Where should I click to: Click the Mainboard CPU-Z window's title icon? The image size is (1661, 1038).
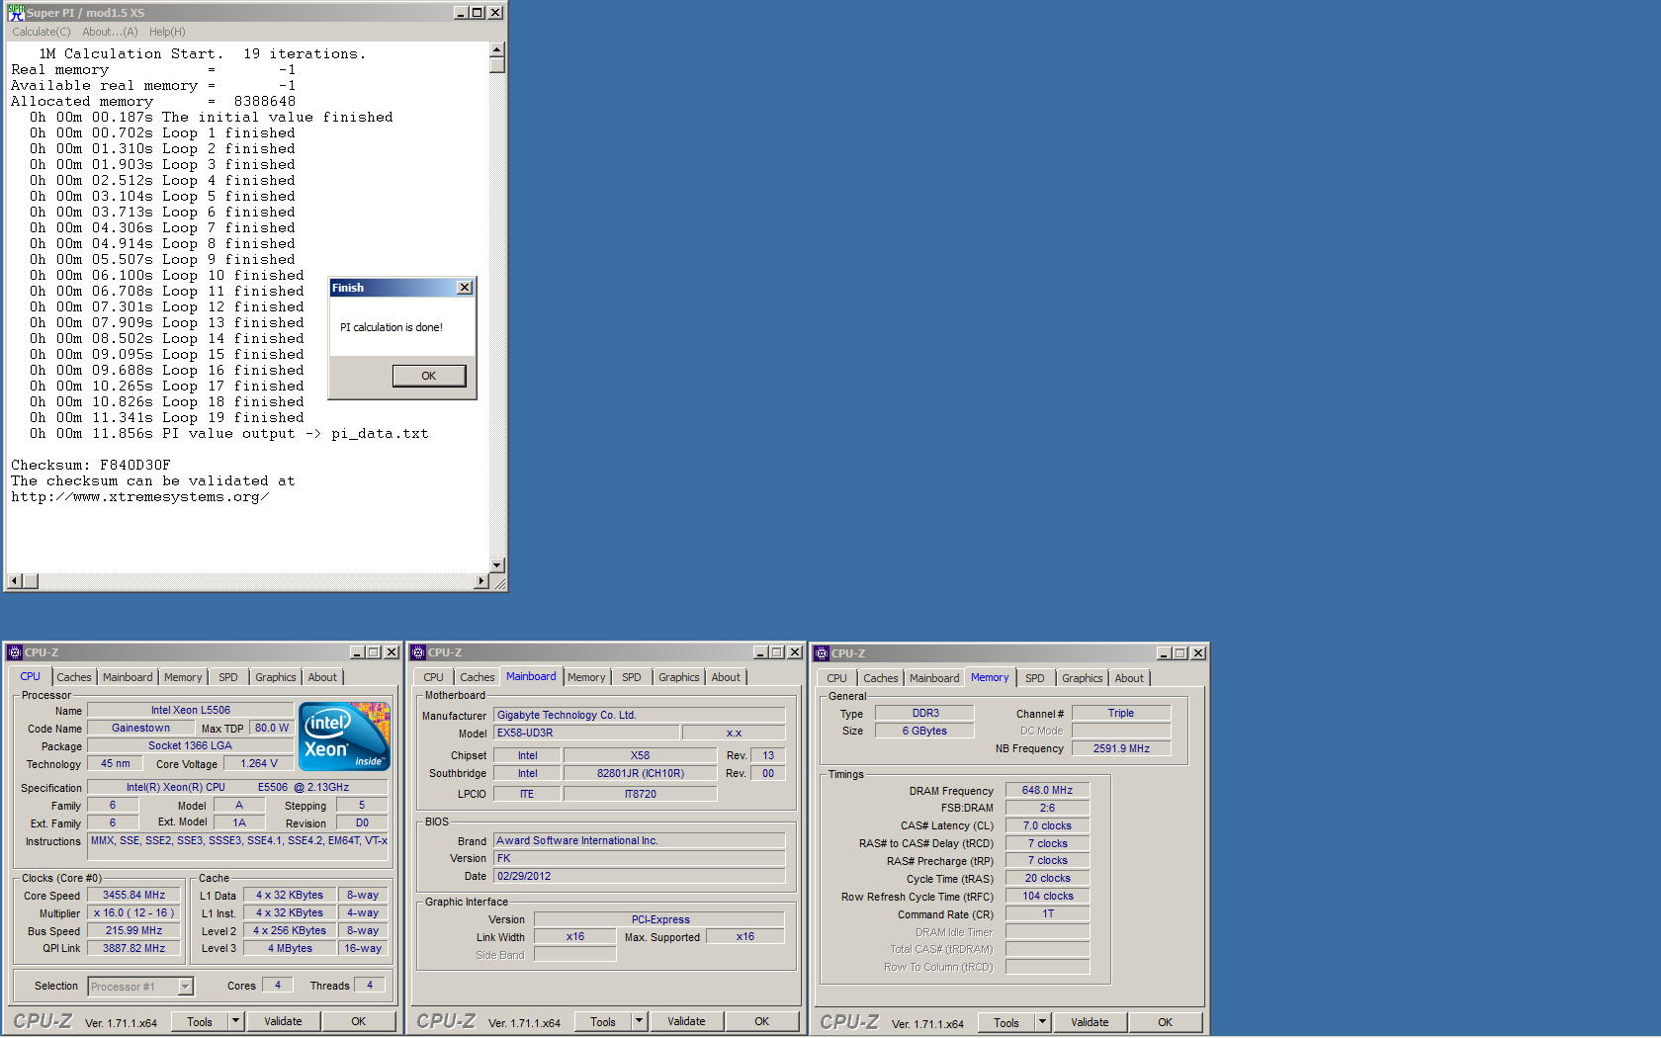click(x=417, y=652)
